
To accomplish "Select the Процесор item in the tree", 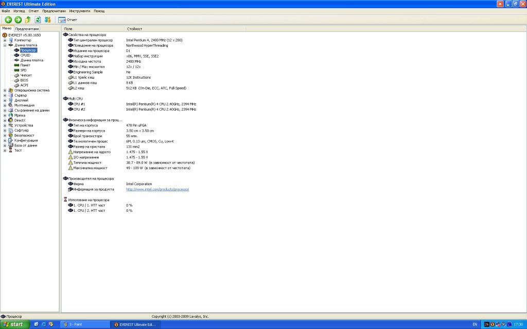I will (x=28, y=50).
